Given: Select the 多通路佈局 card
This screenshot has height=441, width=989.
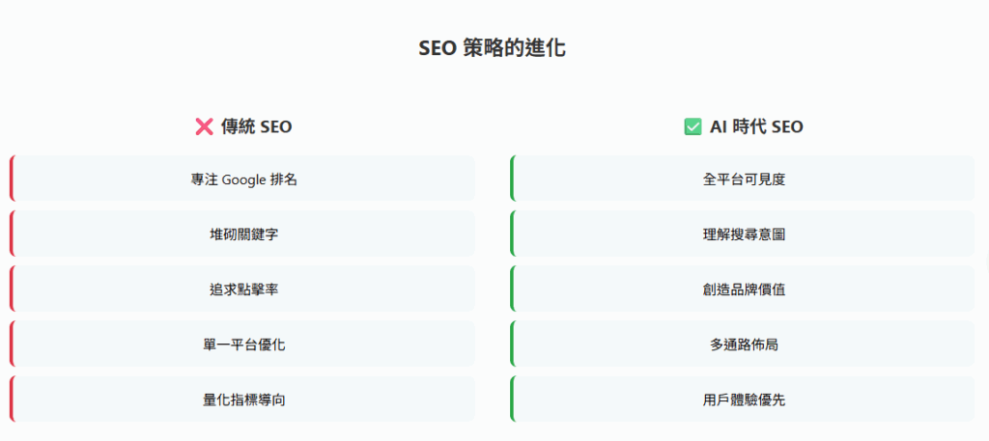Looking at the screenshot, I should [x=744, y=344].
